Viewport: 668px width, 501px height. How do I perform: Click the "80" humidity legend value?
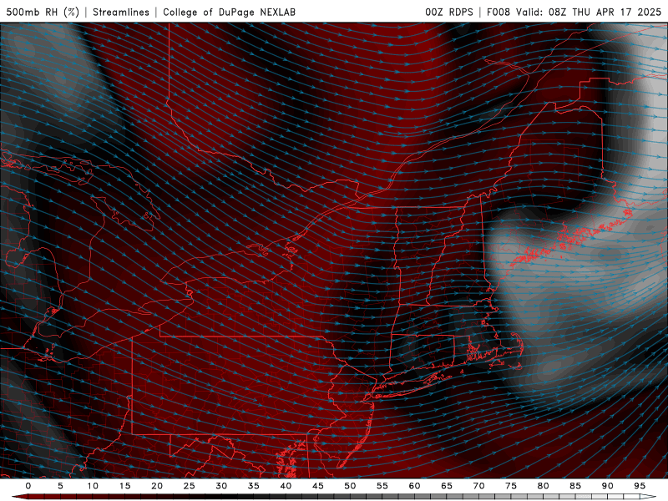click(x=543, y=486)
